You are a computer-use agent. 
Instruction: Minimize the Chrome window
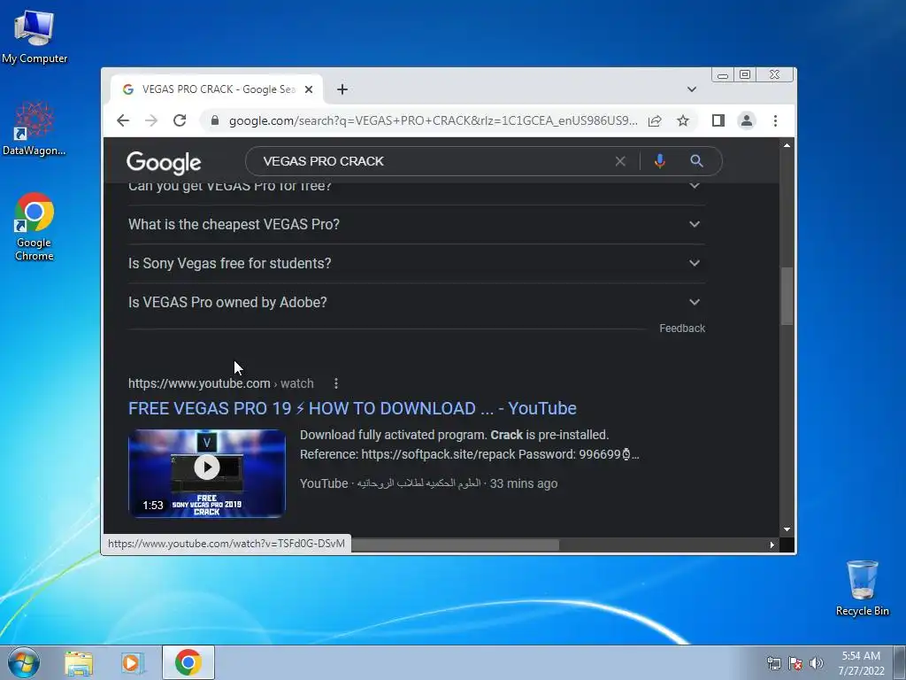[x=722, y=74]
